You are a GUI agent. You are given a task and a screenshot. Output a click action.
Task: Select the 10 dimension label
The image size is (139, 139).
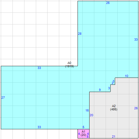(126, 76)
